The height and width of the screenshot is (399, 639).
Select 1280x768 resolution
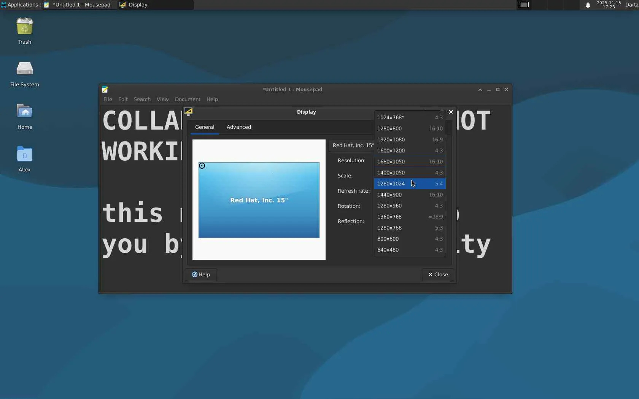point(410,228)
